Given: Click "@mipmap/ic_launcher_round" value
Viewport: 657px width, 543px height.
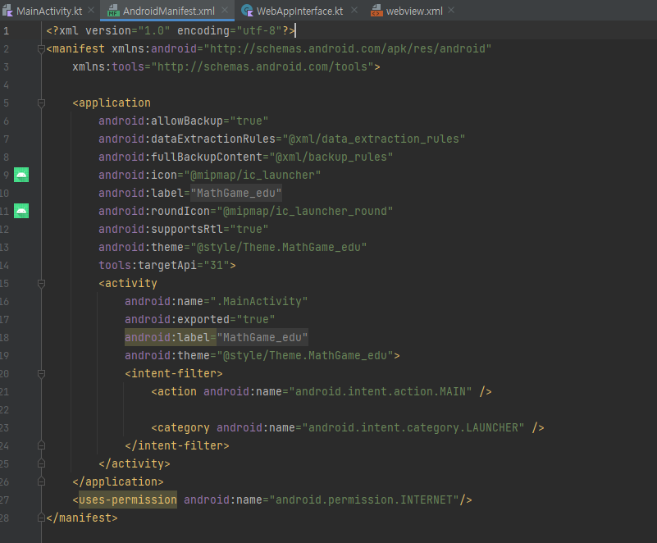Looking at the screenshot, I should (304, 211).
